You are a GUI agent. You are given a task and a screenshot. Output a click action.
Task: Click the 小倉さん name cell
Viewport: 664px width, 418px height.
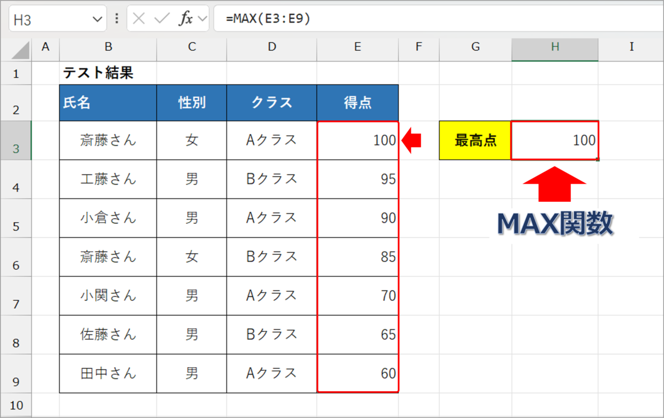(x=108, y=218)
